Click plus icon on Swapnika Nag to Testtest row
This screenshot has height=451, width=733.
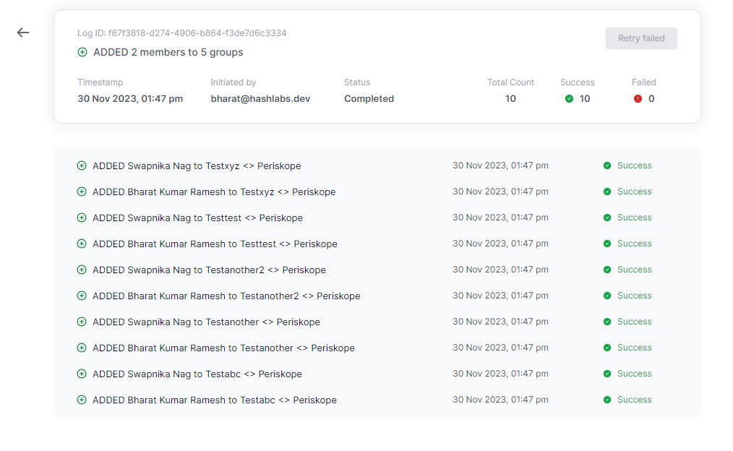click(x=82, y=218)
